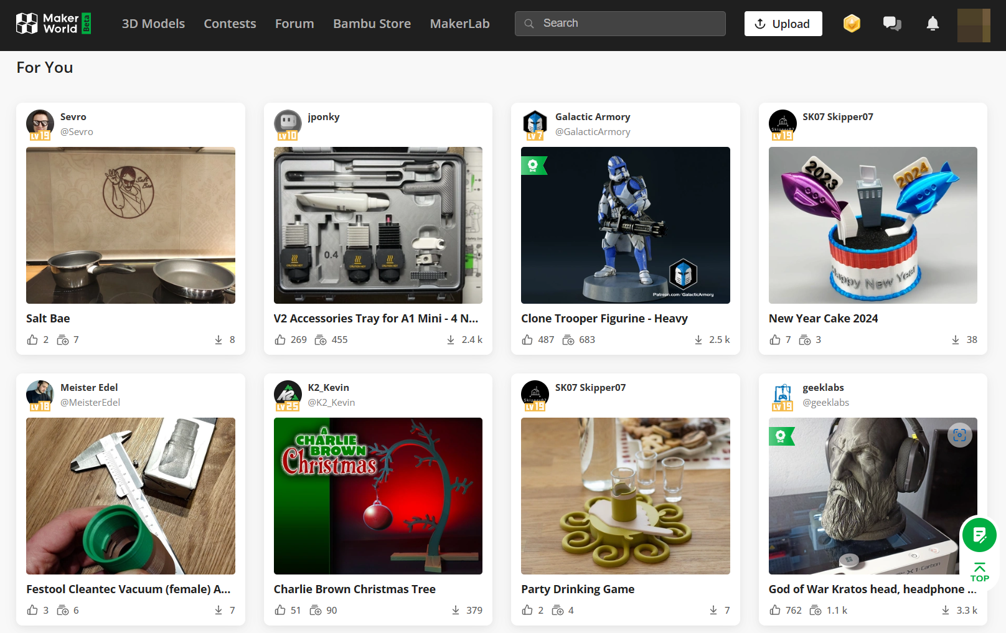Click the search magnifier icon
This screenshot has width=1006, height=633.
click(529, 24)
